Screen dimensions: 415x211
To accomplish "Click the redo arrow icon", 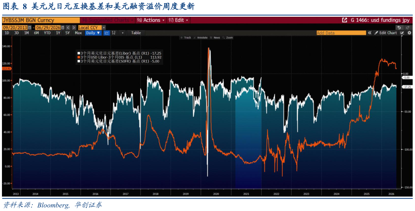I will [x=408, y=28].
